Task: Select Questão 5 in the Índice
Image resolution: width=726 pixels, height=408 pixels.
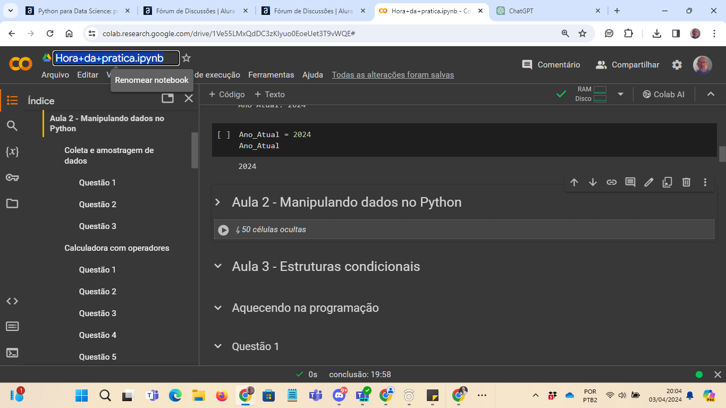Action: [x=98, y=357]
